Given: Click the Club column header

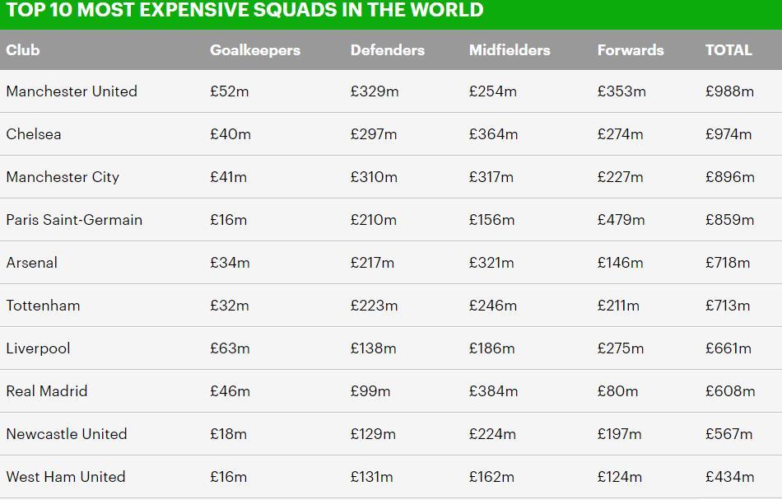Looking at the screenshot, I should [x=23, y=50].
